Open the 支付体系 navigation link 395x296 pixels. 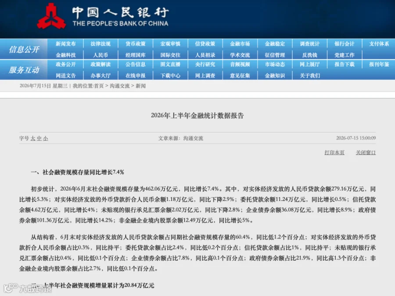[379, 44]
